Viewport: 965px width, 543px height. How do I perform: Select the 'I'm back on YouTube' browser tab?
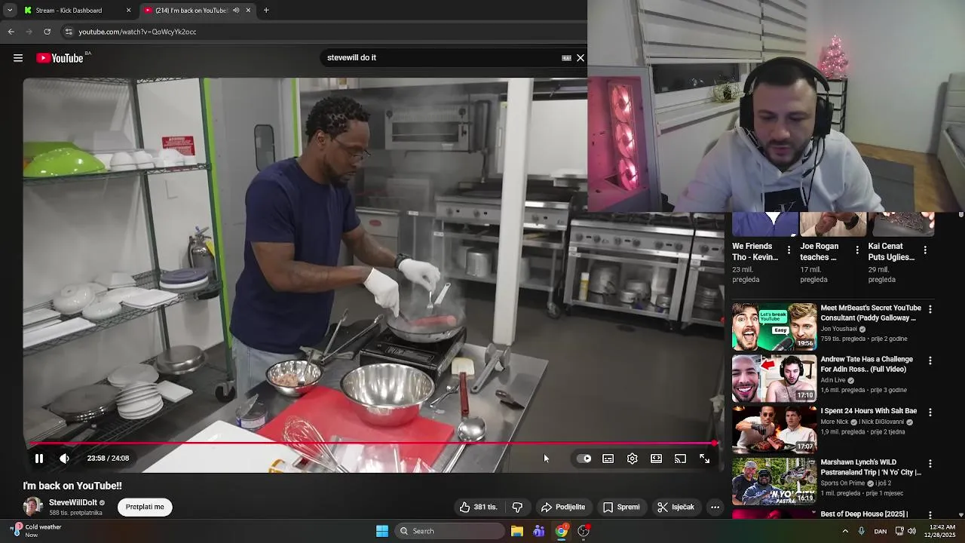[191, 11]
